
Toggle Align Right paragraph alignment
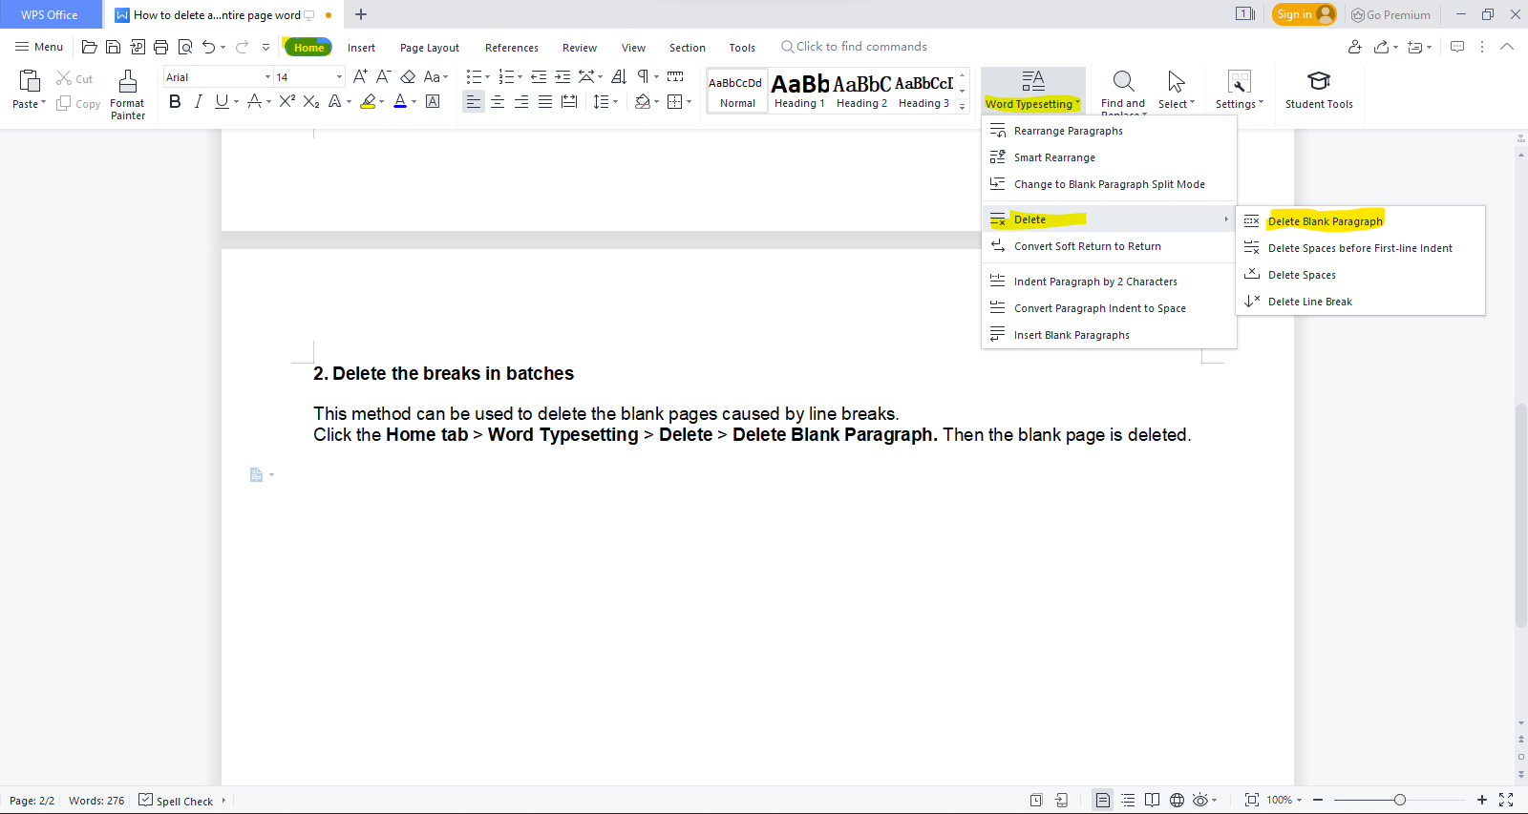click(x=521, y=101)
